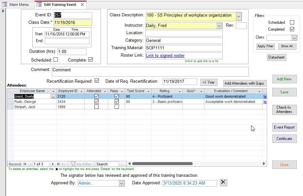Image resolution: width=303 pixels, height=196 pixels.
Task: Expand the navigation pane shutter arrow
Action: point(3,11)
